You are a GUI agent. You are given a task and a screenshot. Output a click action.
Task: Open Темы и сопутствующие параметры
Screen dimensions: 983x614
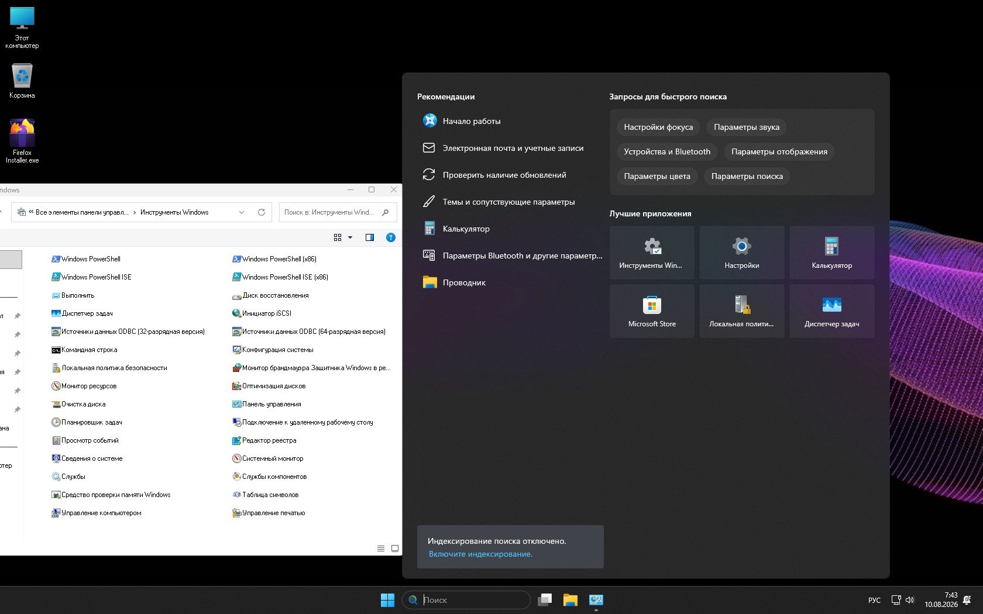(510, 202)
